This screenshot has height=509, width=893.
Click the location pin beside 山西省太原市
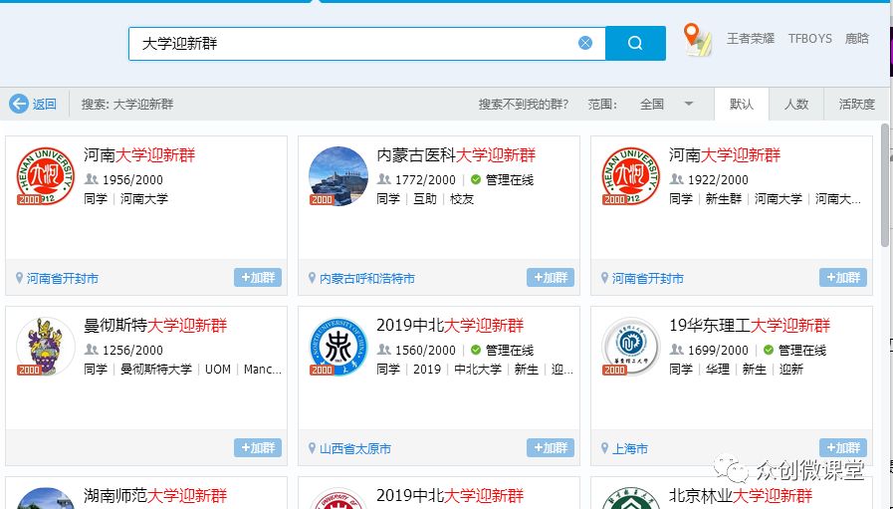pyautogui.click(x=312, y=448)
